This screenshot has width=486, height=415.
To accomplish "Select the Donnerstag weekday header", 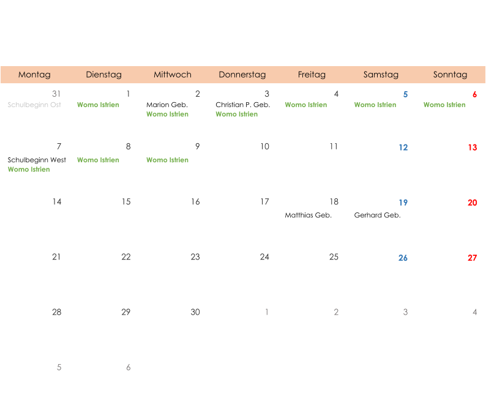I will pos(242,75).
